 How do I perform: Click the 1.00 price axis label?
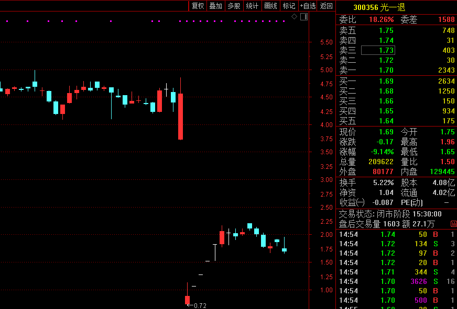[x=326, y=290]
